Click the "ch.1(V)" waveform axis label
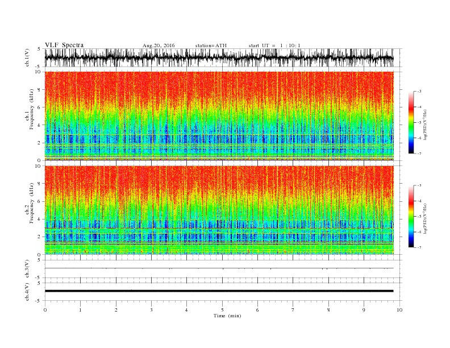 tap(27, 57)
